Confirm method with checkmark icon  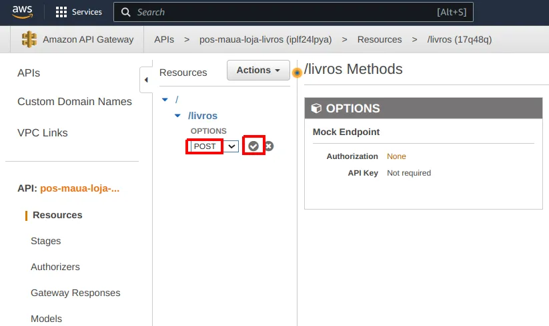tap(253, 146)
